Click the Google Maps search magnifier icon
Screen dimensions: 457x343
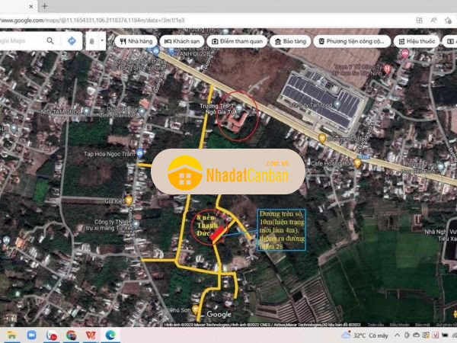51,40
